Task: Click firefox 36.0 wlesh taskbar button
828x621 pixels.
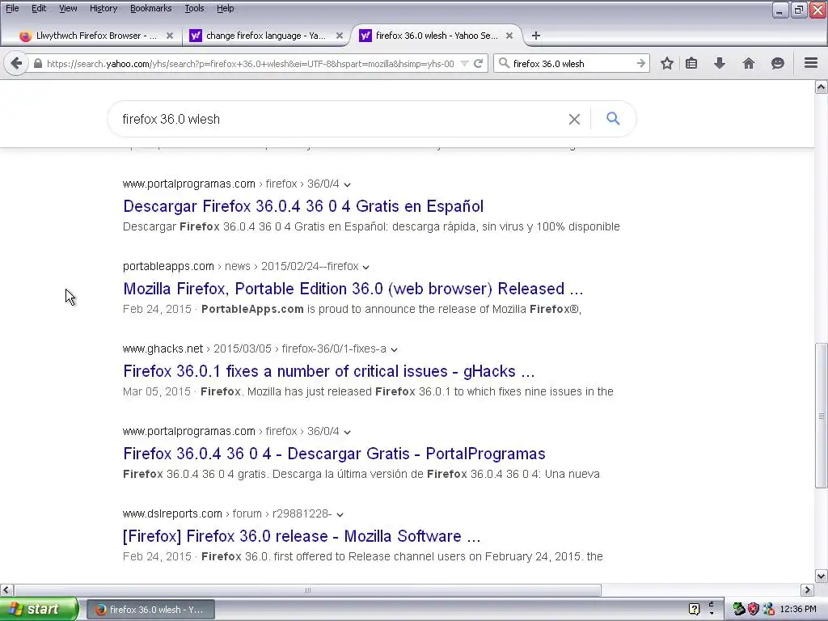Action: click(150, 609)
